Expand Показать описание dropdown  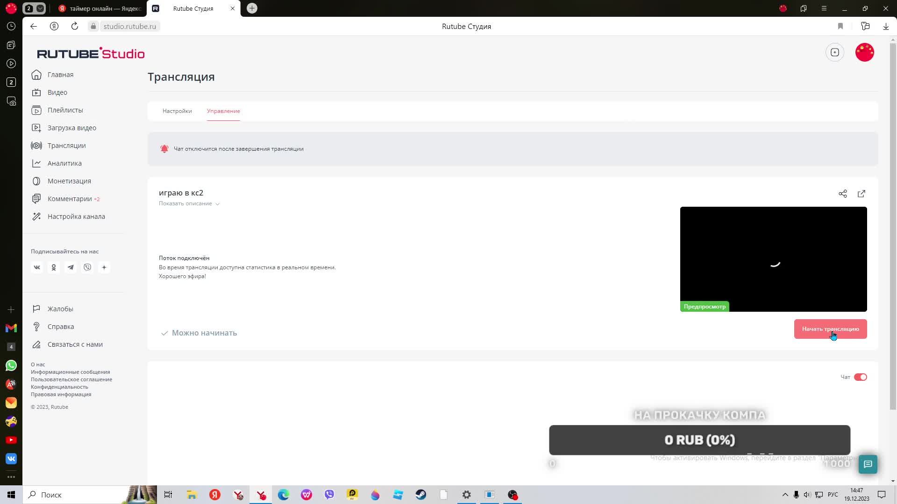189,203
